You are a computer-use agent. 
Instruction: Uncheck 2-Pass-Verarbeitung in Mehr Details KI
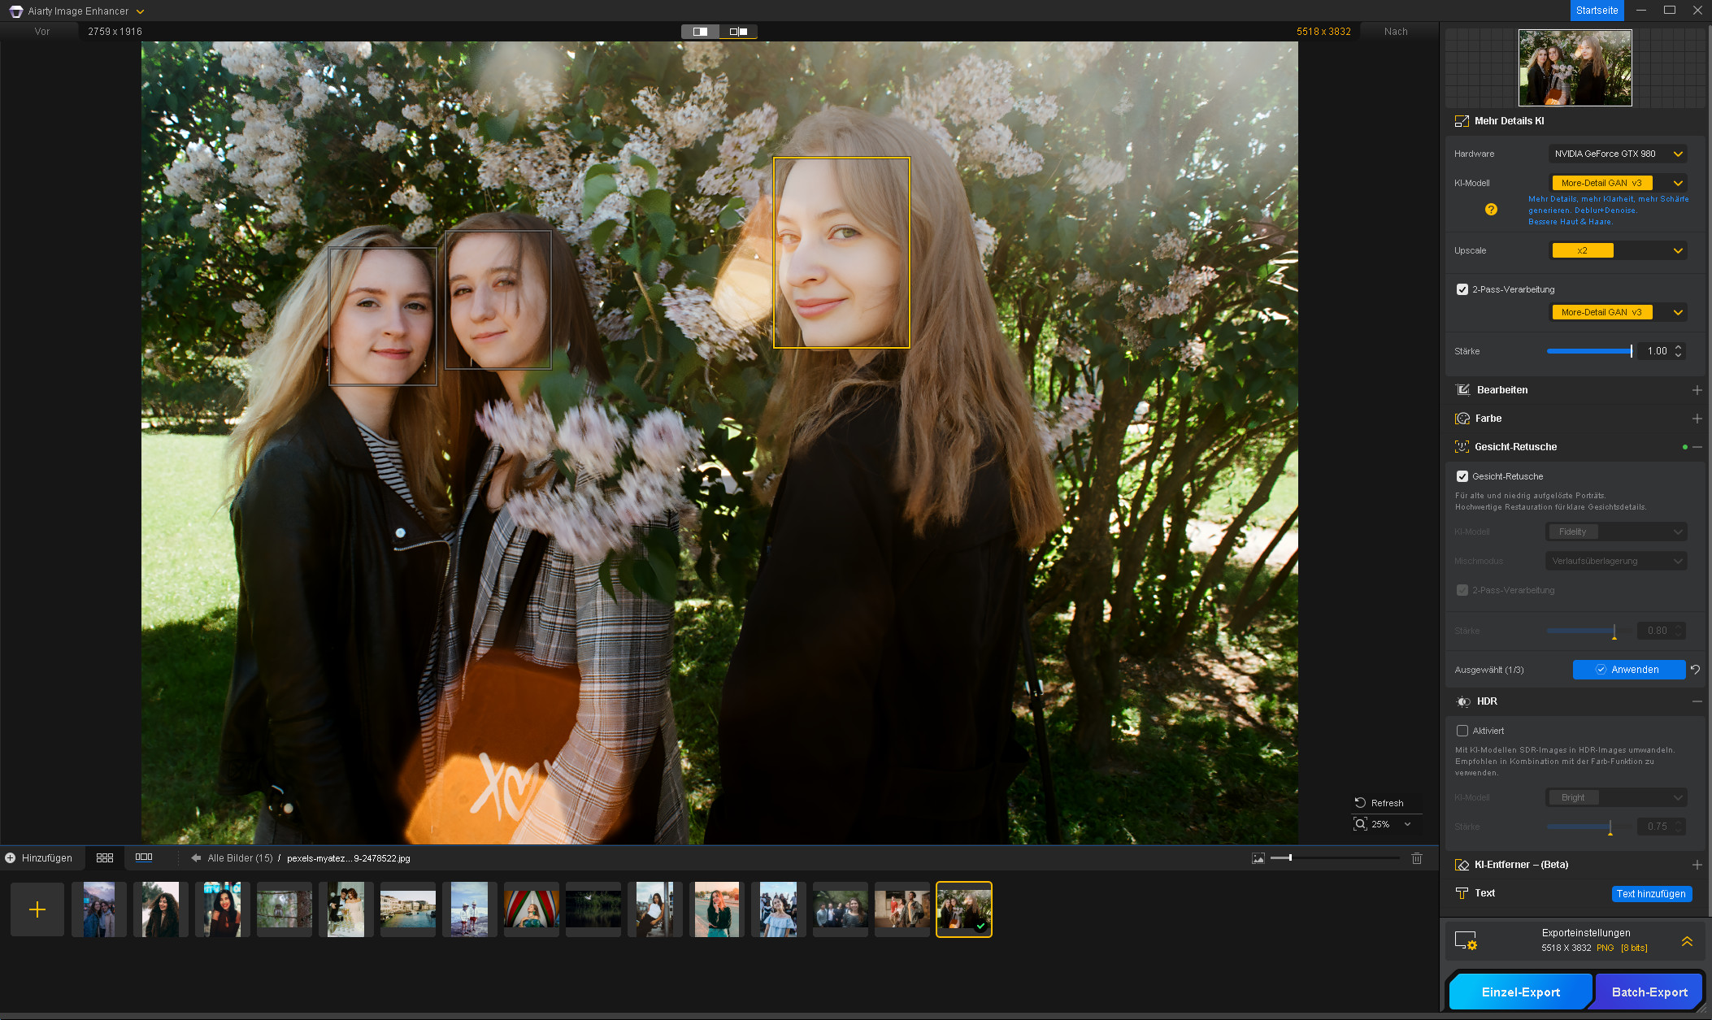coord(1462,289)
